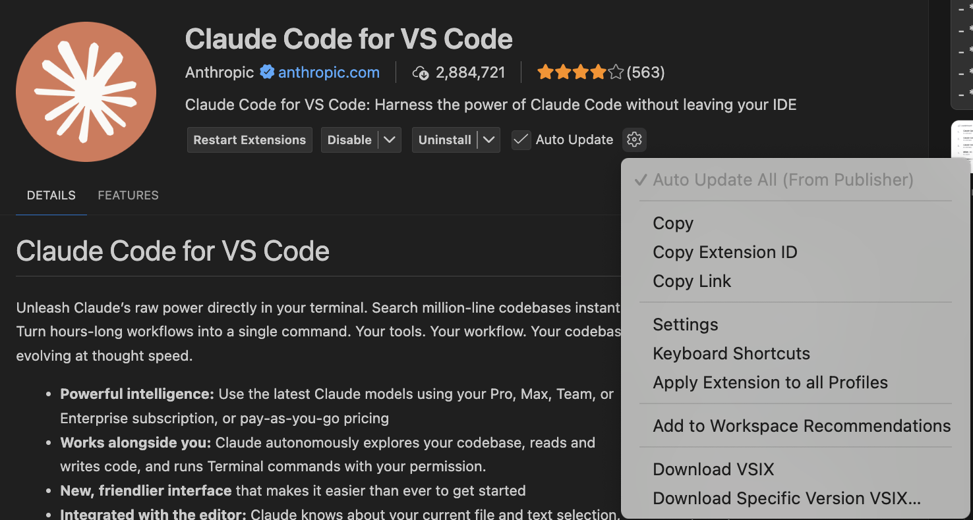Choose 'Copy Extension ID' from the menu
This screenshot has height=520, width=973.
(x=725, y=252)
